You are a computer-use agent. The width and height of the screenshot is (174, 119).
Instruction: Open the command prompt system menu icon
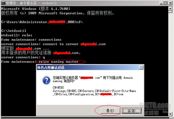pos(3,3)
